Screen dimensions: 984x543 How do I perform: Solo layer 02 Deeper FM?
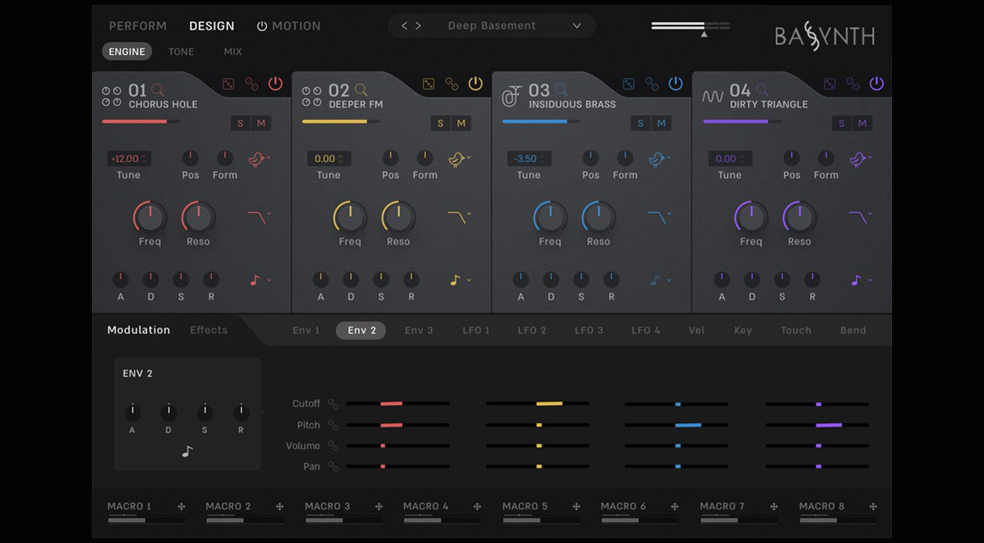(x=440, y=123)
